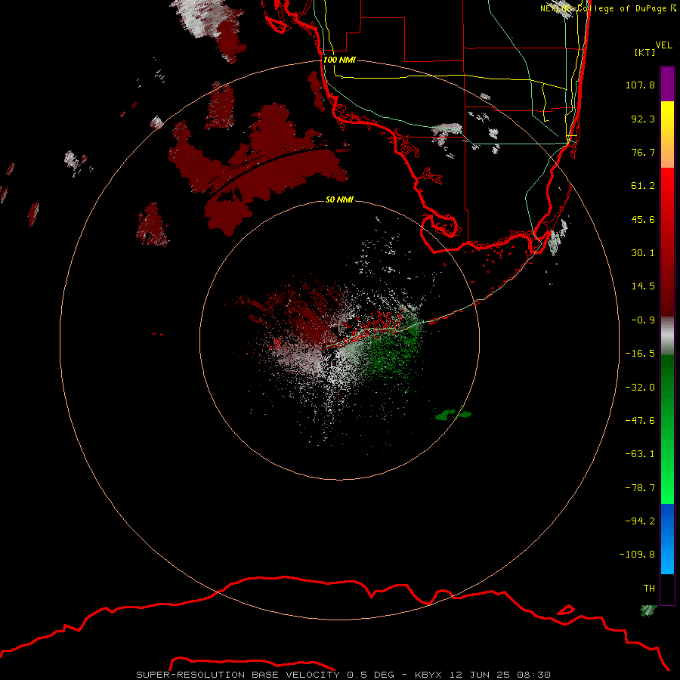680x680 pixels.
Task: Pick the gray near-zero segment of velocity scale
Action: [x=667, y=336]
